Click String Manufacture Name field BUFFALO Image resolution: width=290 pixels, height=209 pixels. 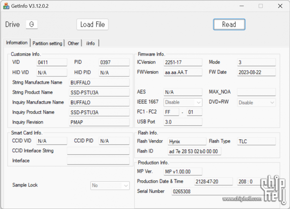(99, 83)
